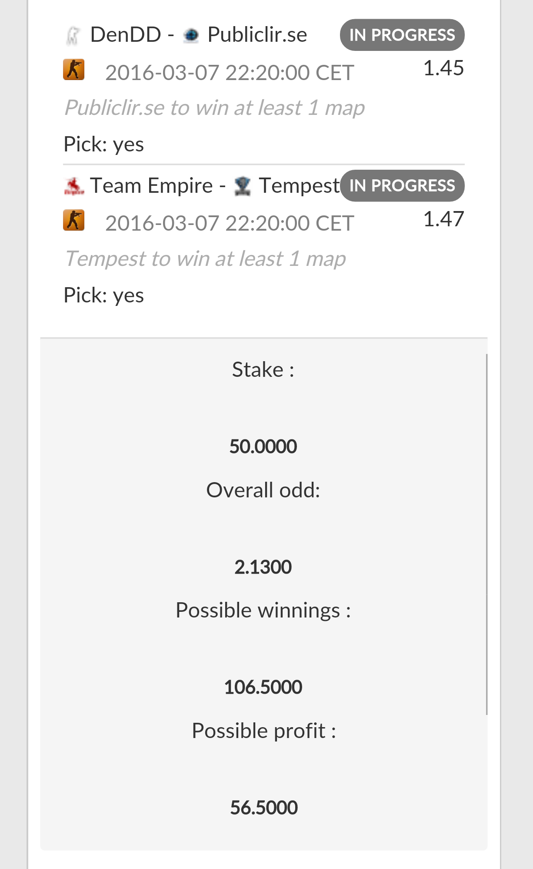Click the Publiclir.se team logo icon

(191, 35)
